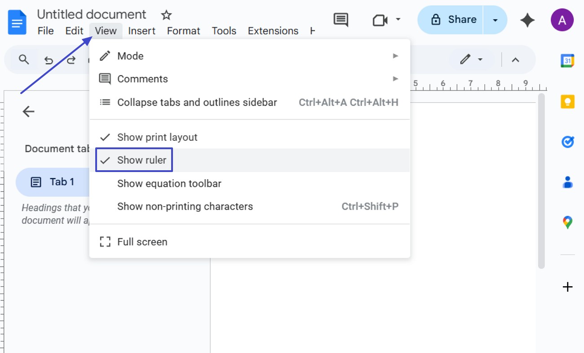
Task: Disable Show ruler
Action: click(x=141, y=160)
